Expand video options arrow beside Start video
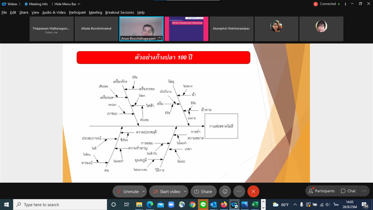Image resolution: width=373 pixels, height=210 pixels. (185, 191)
